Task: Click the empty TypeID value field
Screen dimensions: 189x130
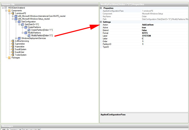Action: (x=165, y=47)
